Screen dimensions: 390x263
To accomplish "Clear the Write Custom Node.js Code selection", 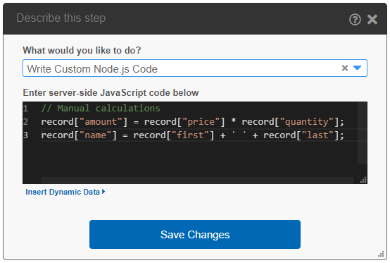I will pos(345,68).
